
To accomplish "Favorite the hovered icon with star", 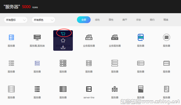I will pos(63,40).
